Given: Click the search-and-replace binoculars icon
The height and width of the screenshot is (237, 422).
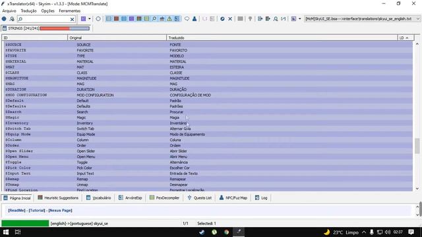Looking at the screenshot, I should 12,19.
